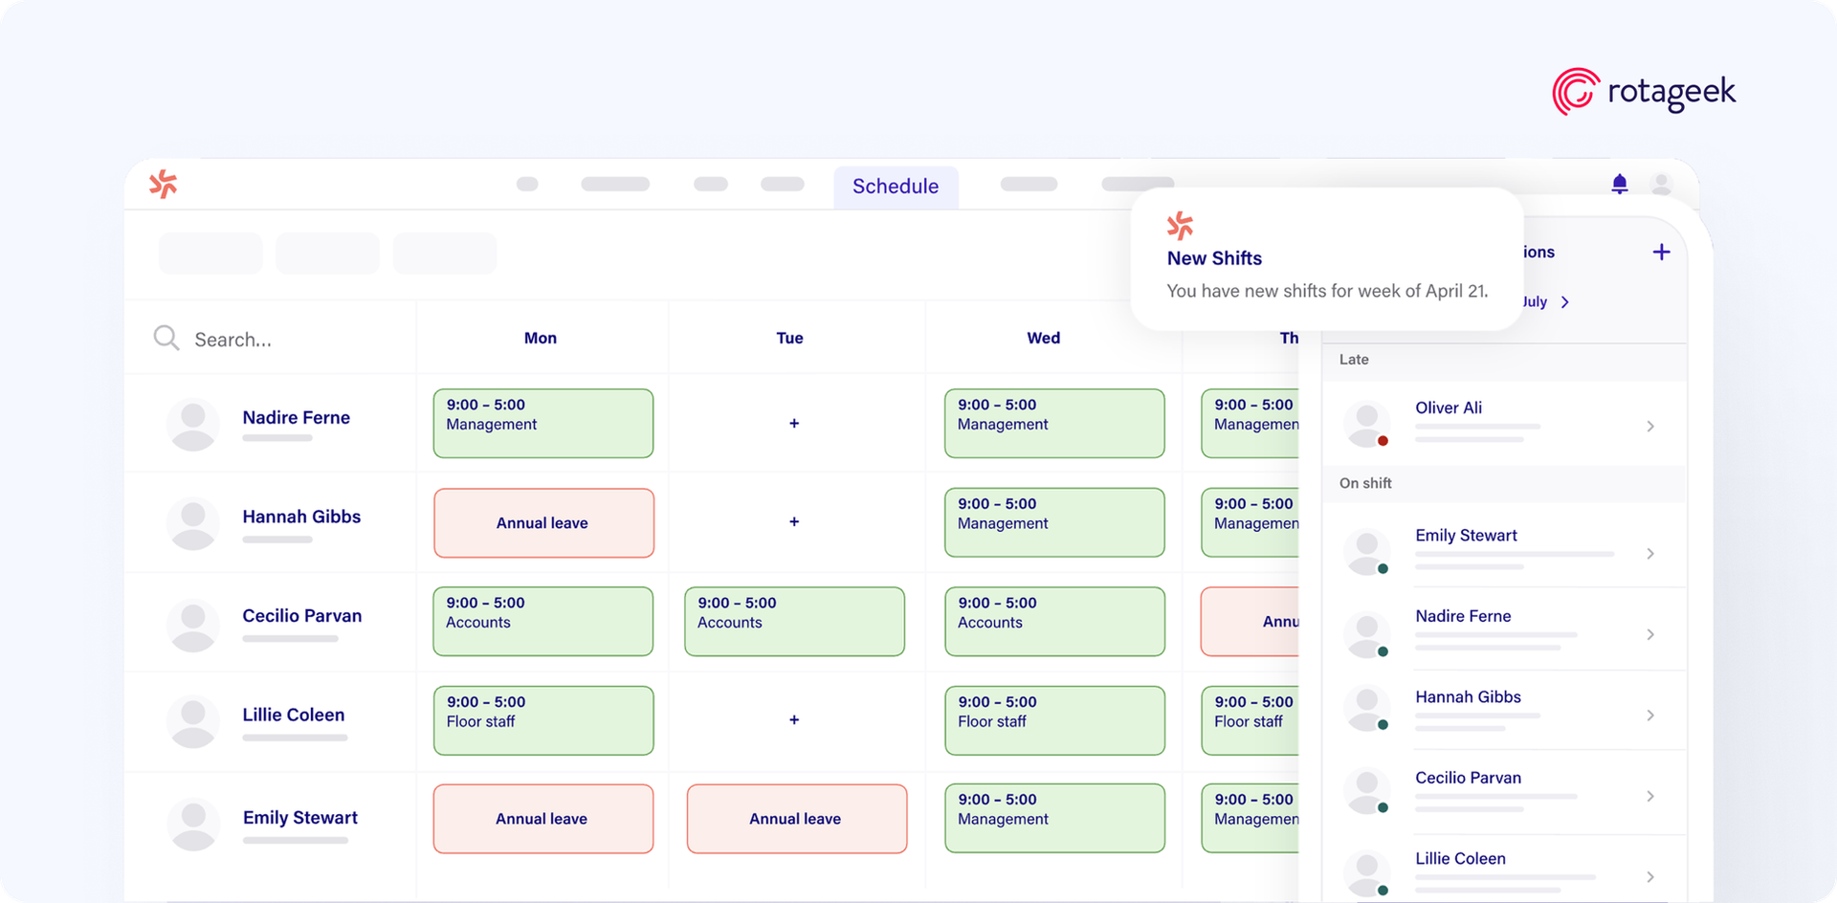Image resolution: width=1837 pixels, height=903 pixels.
Task: Click the Wed column header
Action: pos(1044,338)
